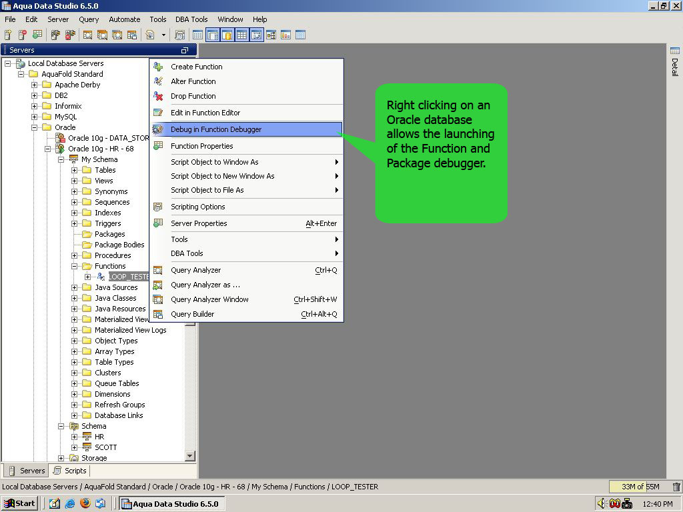683x512 pixels.
Task: Open the context menu DBA Tools submenu
Action: click(x=247, y=253)
